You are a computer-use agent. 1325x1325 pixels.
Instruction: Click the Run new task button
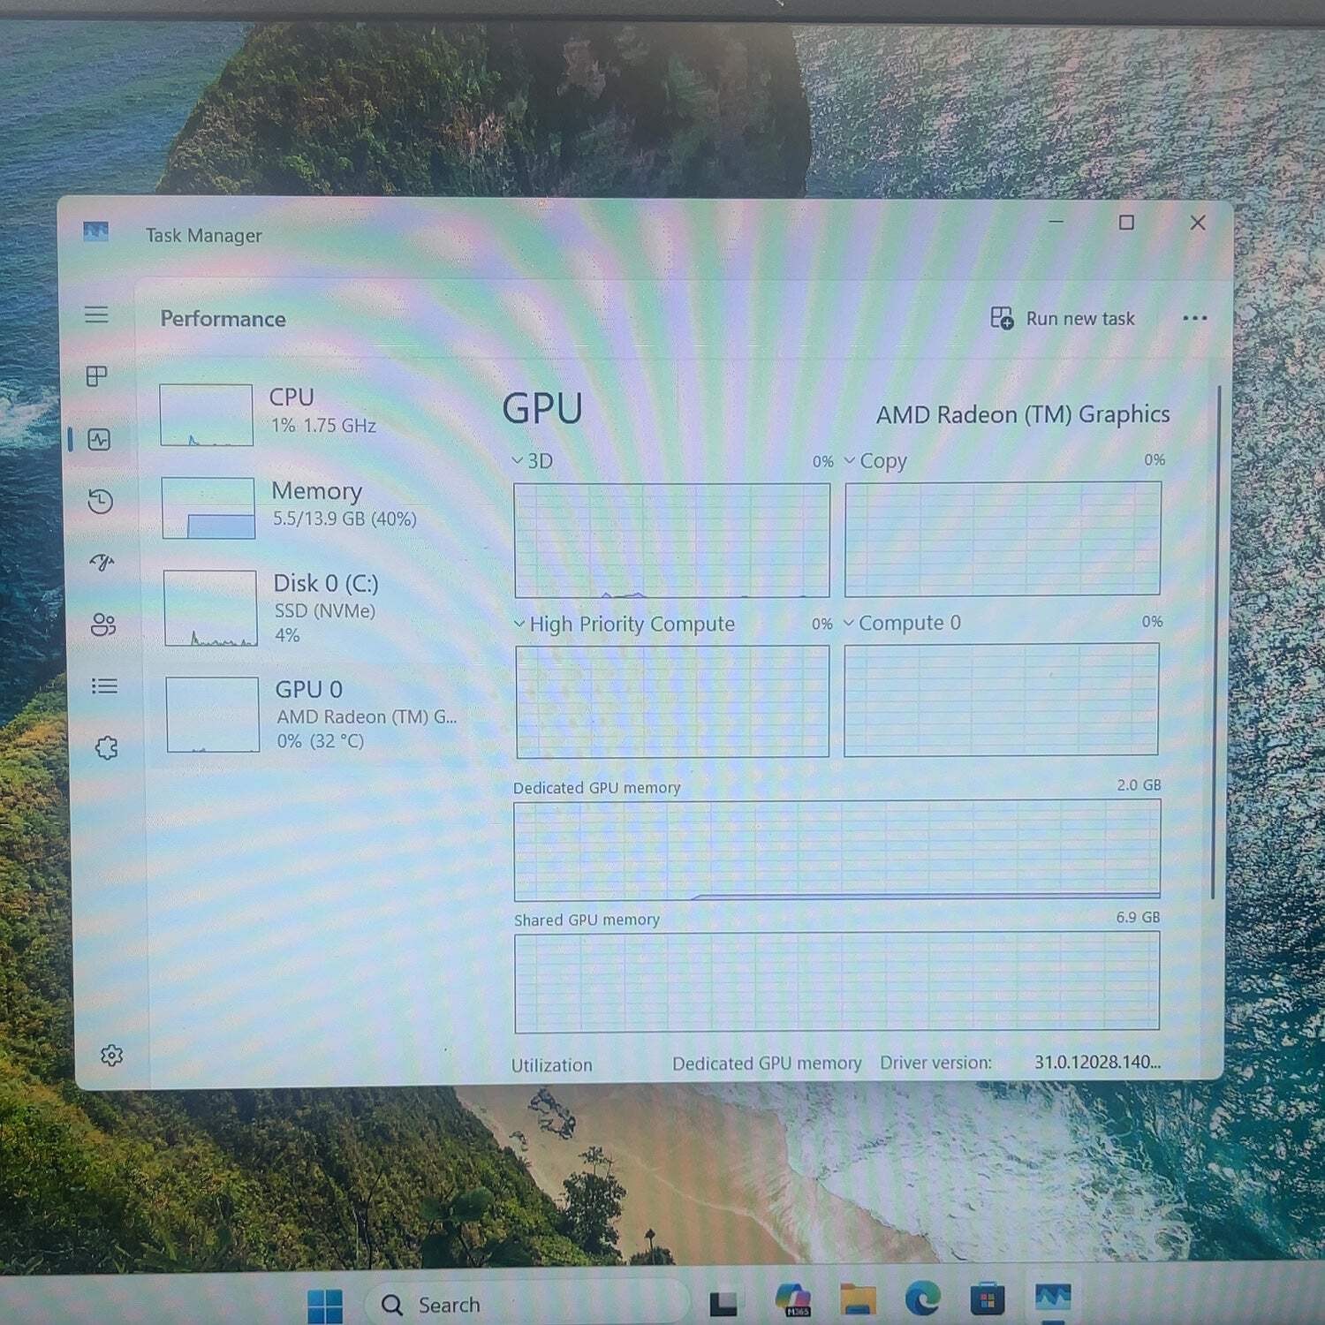1063,318
